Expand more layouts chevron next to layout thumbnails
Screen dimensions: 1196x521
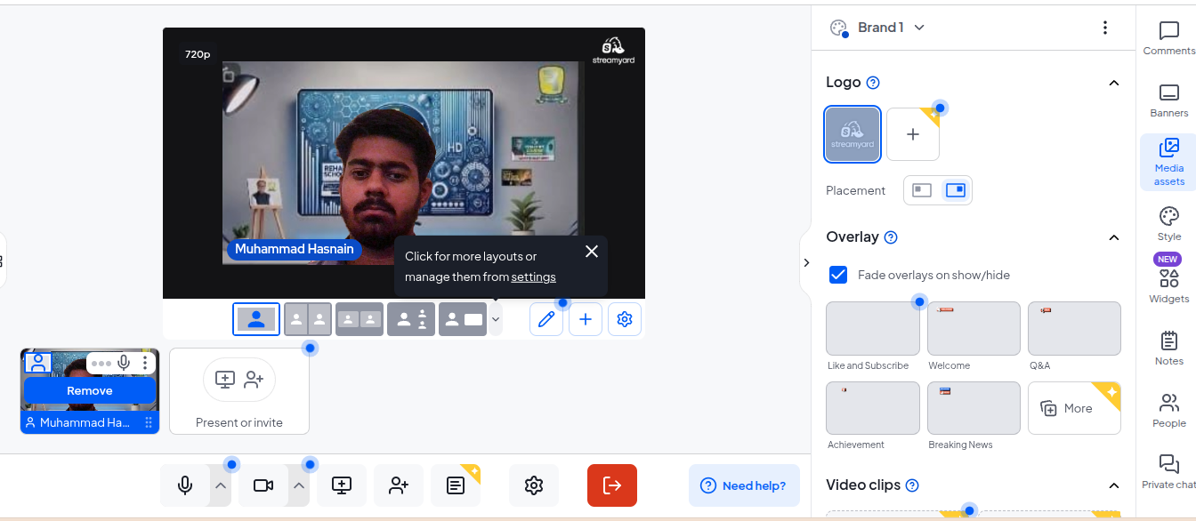point(496,319)
